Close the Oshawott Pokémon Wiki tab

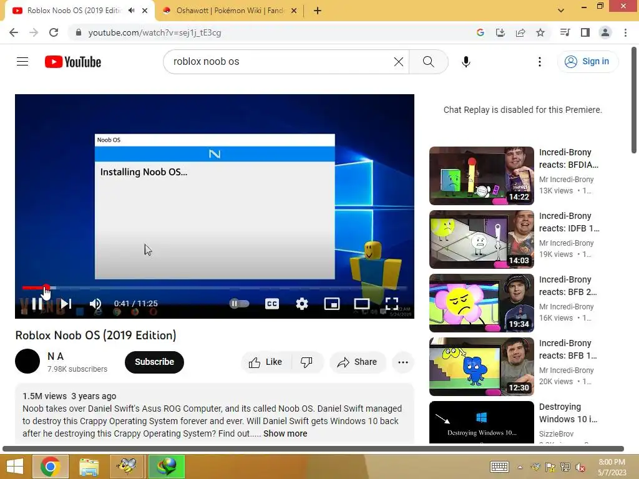294,11
